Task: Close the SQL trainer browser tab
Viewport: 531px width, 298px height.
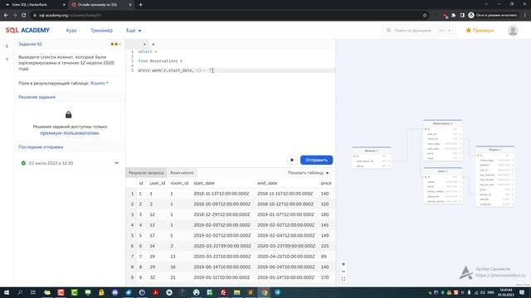Action: (x=130, y=5)
